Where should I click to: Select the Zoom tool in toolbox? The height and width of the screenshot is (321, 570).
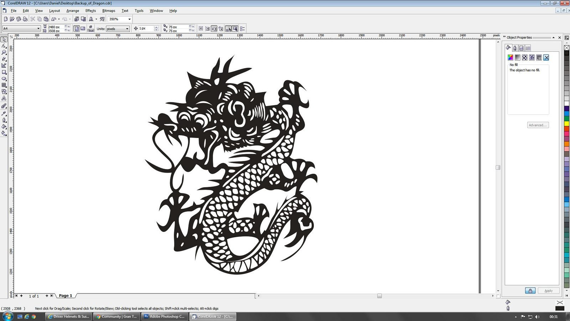[x=4, y=52]
